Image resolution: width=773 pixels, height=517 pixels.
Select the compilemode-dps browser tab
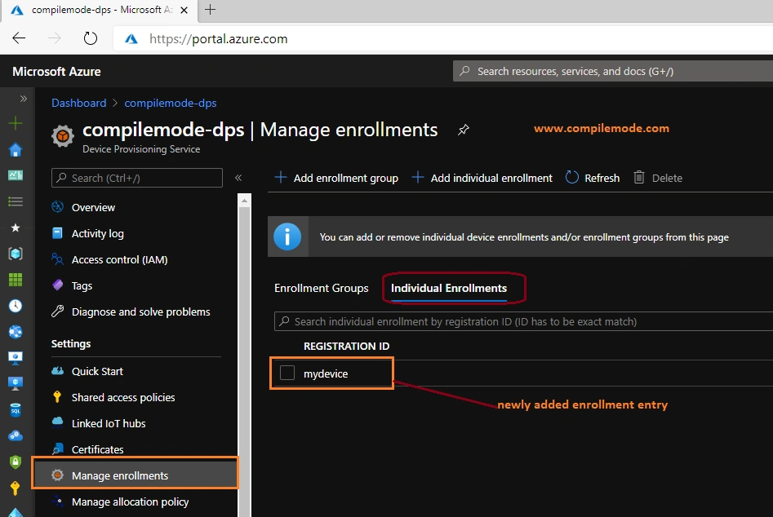tap(99, 10)
